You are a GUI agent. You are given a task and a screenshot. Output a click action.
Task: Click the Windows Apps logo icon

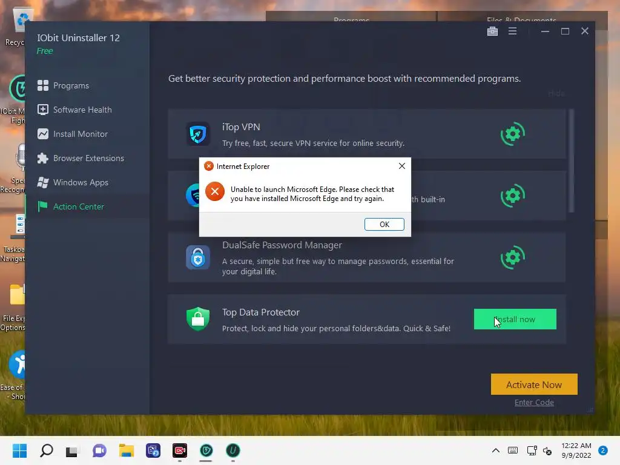click(43, 182)
